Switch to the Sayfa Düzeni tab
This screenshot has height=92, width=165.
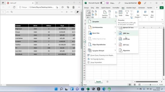(x=106, y=8)
